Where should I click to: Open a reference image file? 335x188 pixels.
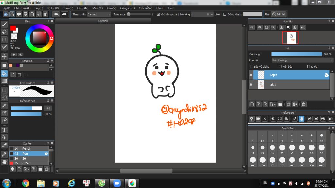(x=258, y=119)
